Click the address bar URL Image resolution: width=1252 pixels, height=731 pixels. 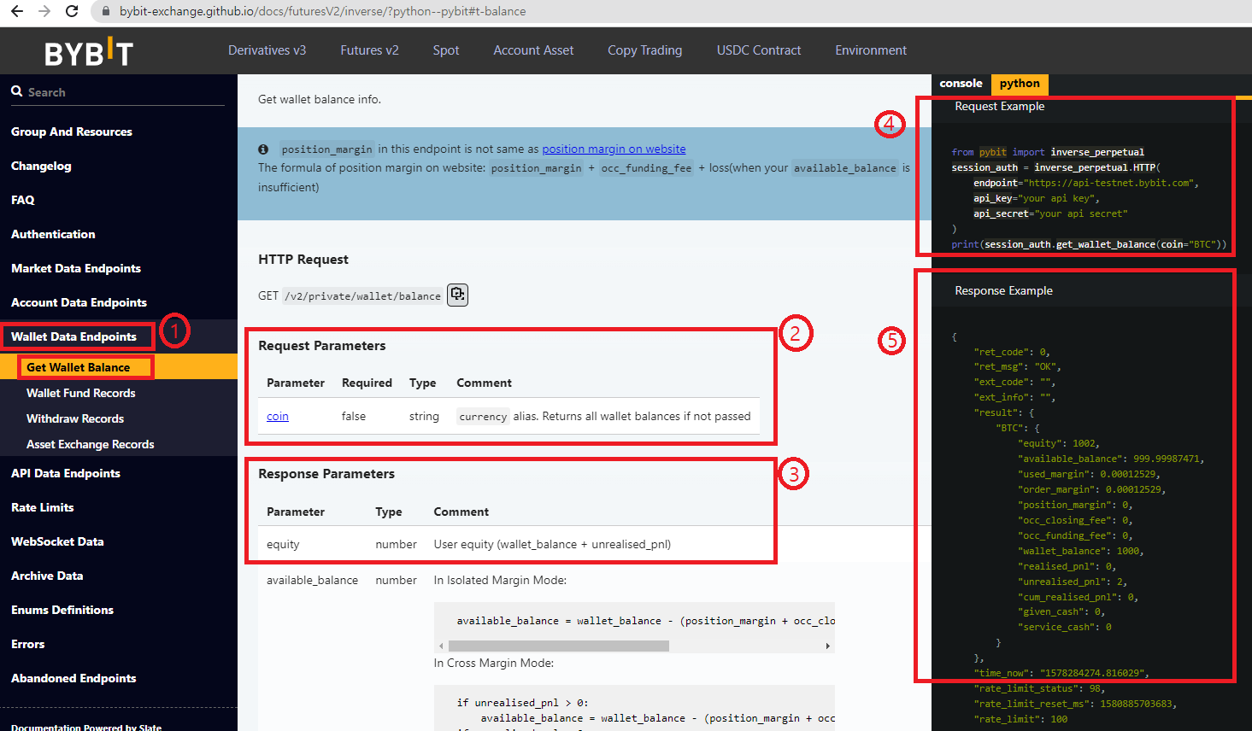click(322, 11)
